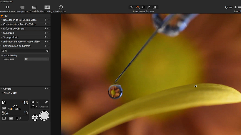Select the pointer cursor tool

[x=132, y=7]
